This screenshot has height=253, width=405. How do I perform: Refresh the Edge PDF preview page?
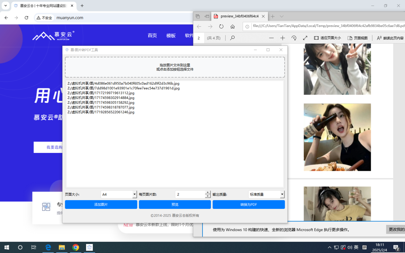(221, 26)
